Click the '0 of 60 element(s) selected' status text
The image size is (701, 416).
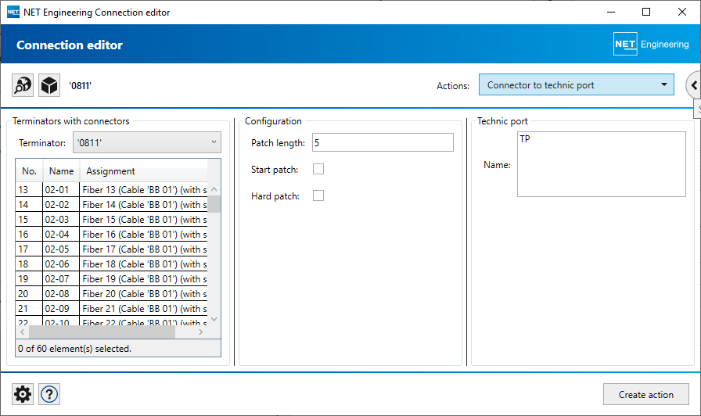tap(74, 349)
